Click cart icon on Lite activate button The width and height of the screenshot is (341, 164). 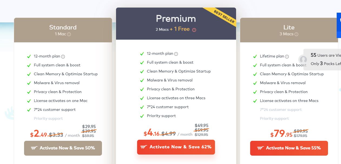(x=260, y=148)
